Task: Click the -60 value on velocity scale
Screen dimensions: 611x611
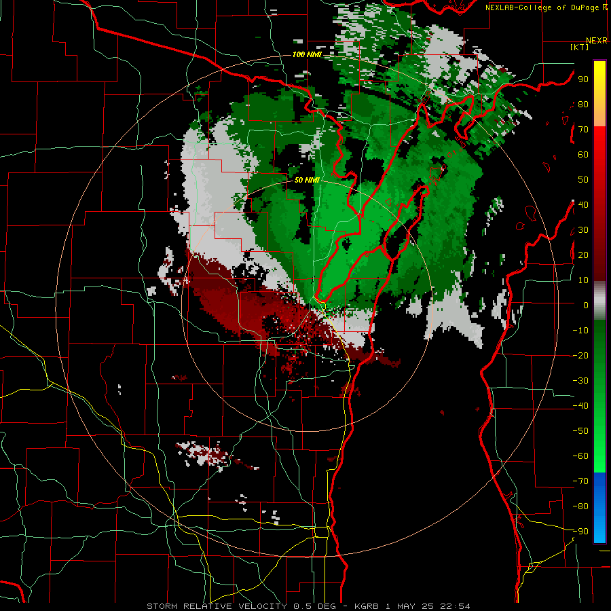Action: click(580, 456)
